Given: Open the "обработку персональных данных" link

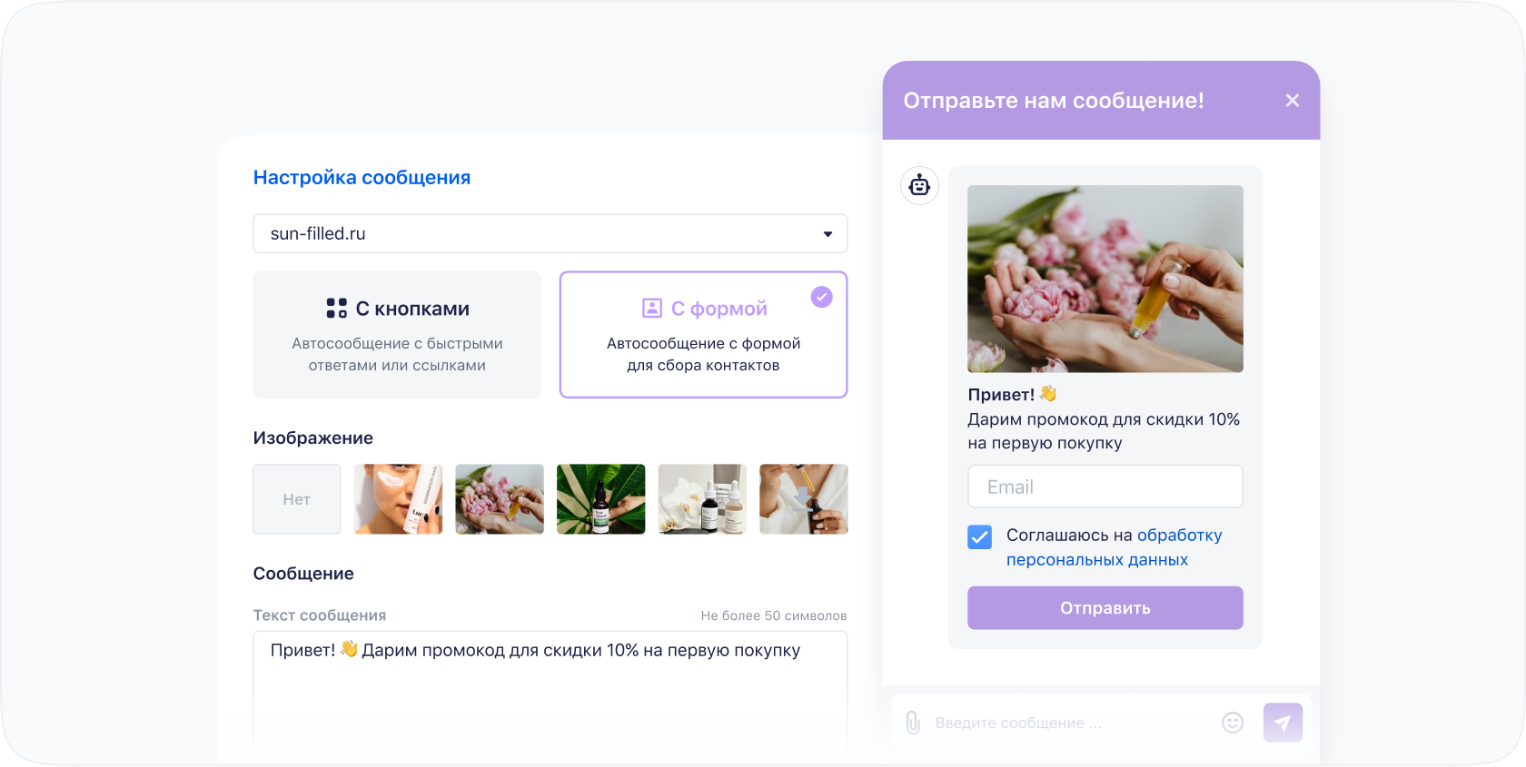Looking at the screenshot, I should [1115, 547].
